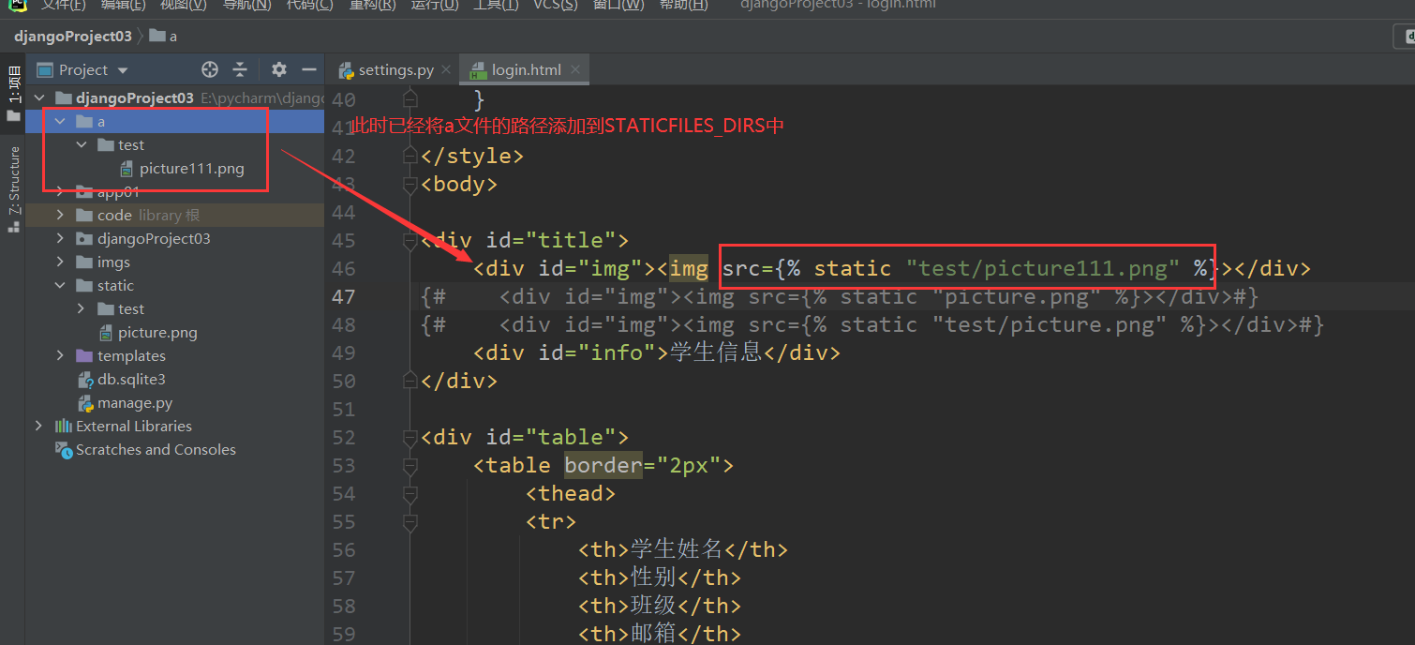
Task: Hide the Project tool window with the minus icon
Action: pyautogui.click(x=308, y=69)
